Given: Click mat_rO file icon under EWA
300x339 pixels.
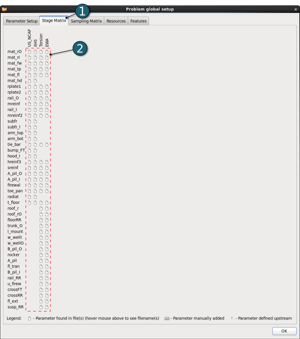Looking at the screenshot, I should click(47, 52).
